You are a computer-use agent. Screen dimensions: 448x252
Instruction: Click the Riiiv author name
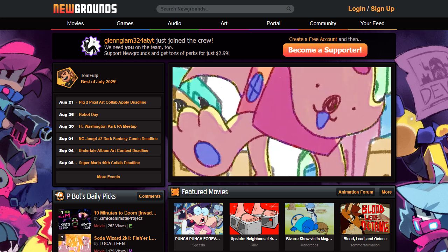click(x=254, y=245)
